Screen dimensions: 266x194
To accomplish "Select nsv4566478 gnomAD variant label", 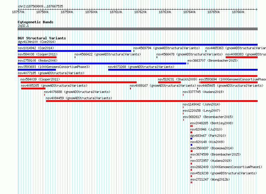I will 189,54.
